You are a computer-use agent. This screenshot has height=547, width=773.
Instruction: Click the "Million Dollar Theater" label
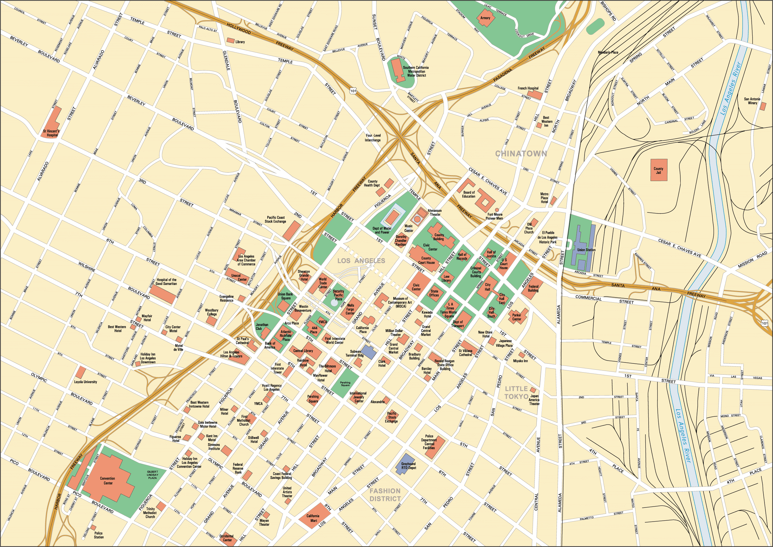394,333
